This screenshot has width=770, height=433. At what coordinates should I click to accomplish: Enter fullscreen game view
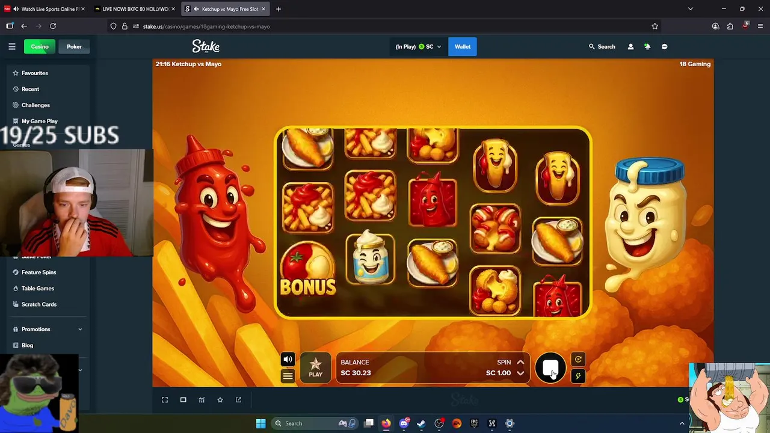click(x=165, y=400)
